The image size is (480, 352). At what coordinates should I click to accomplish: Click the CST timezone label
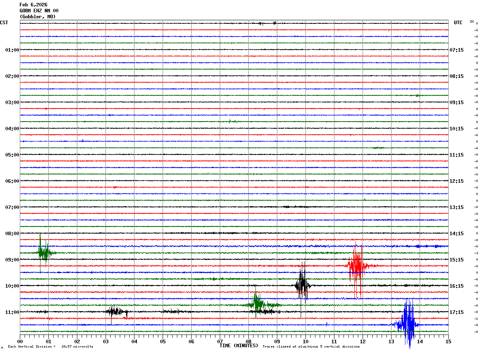[x=4, y=23]
